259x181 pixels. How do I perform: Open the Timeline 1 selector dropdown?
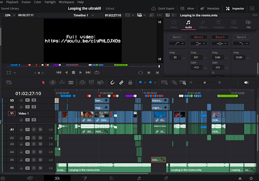coord(83,15)
